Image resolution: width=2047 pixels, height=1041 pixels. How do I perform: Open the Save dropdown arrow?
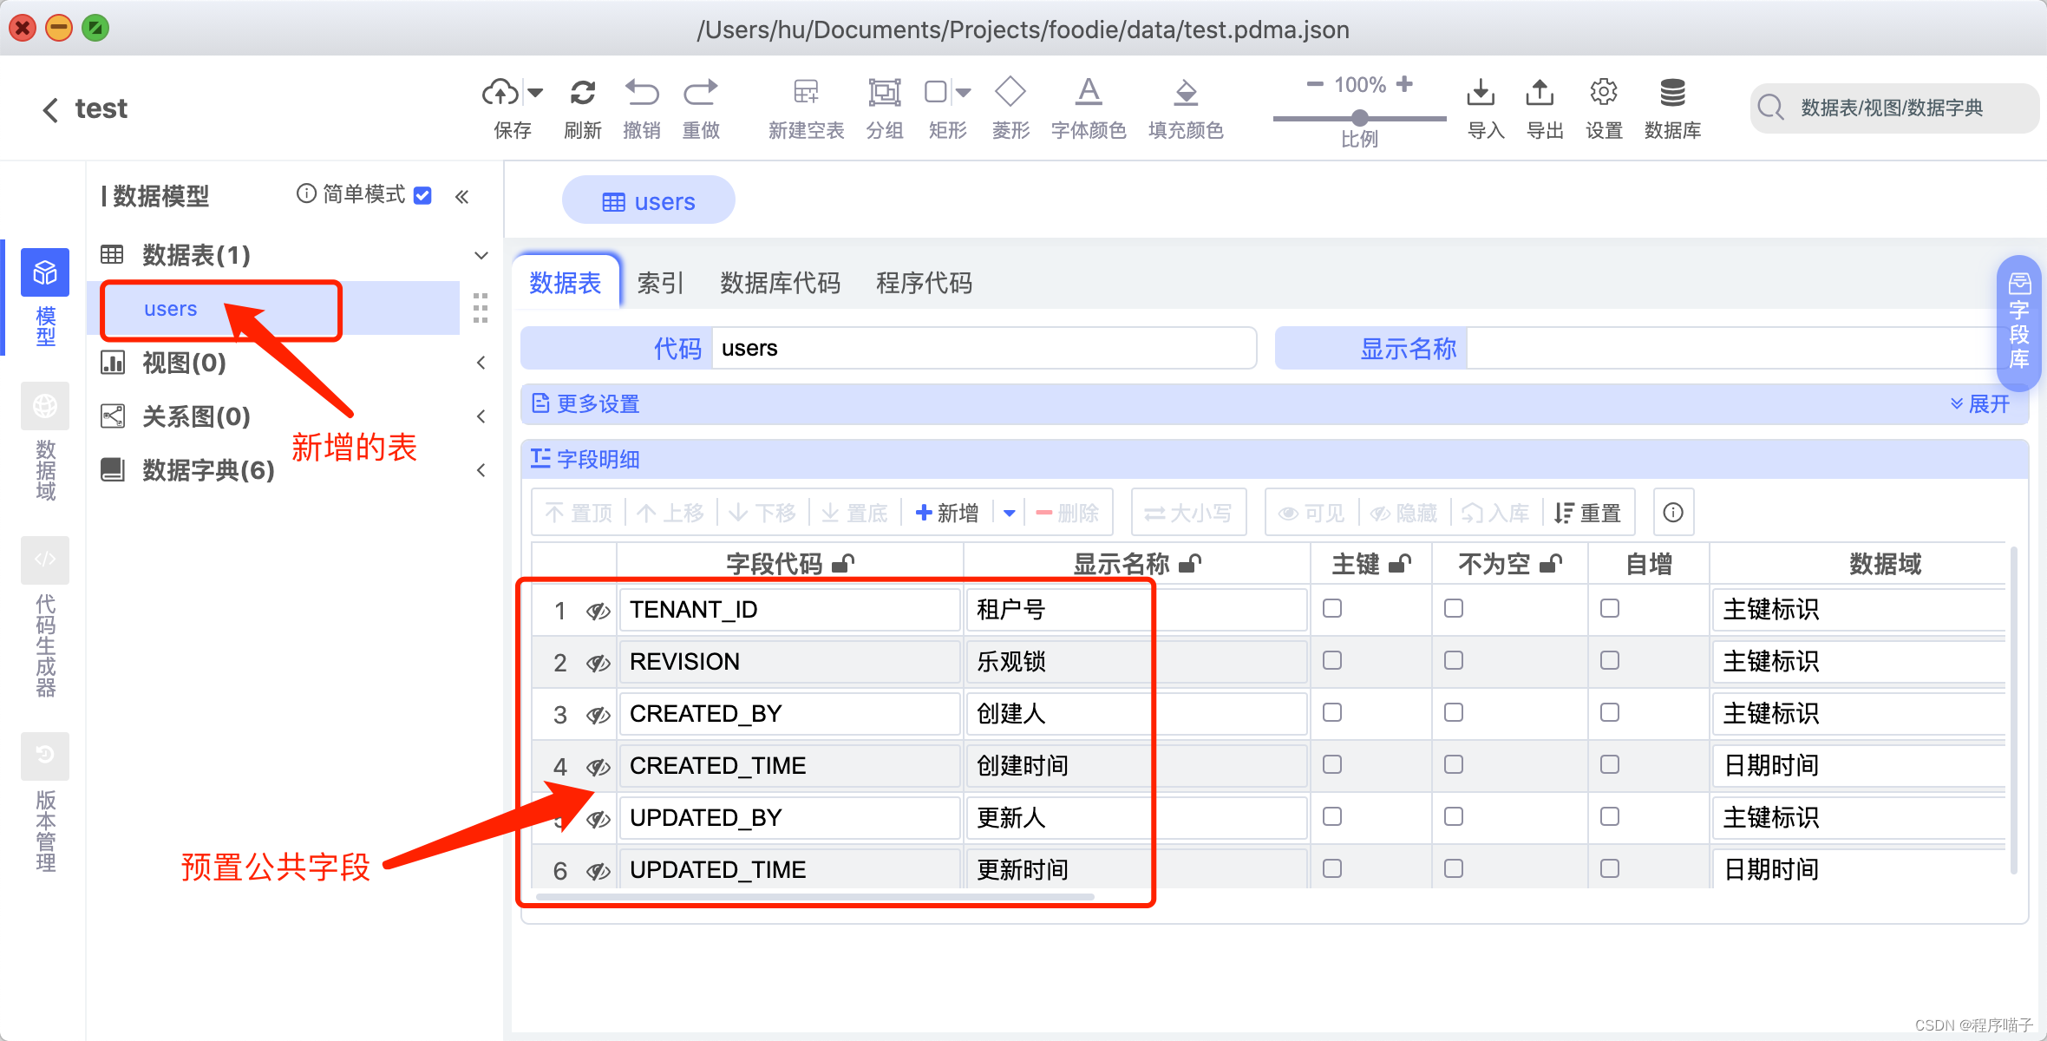coord(535,92)
